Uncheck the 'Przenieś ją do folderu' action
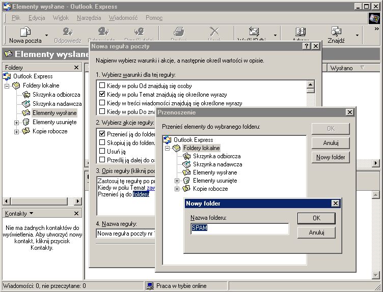383x292 pixels. pos(102,134)
